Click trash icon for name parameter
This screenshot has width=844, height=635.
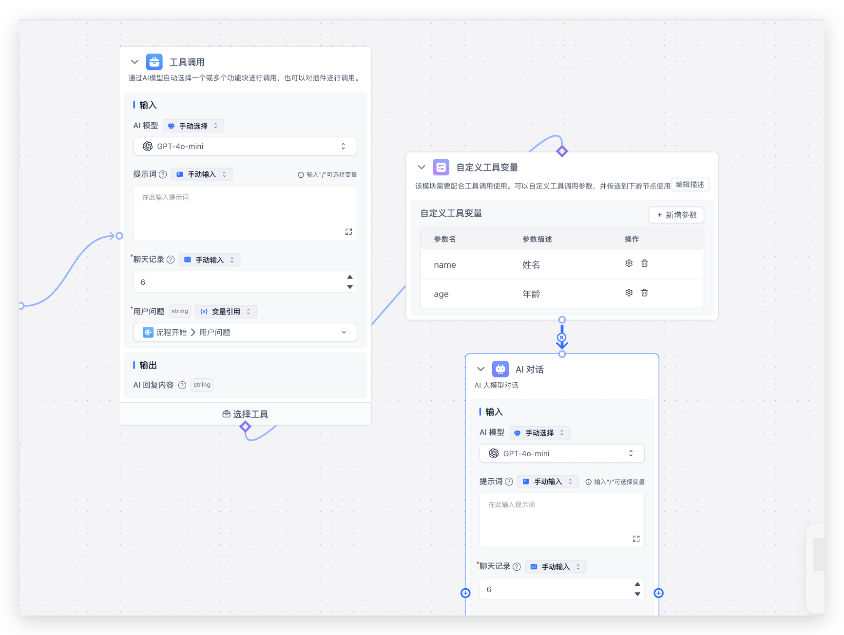[644, 263]
